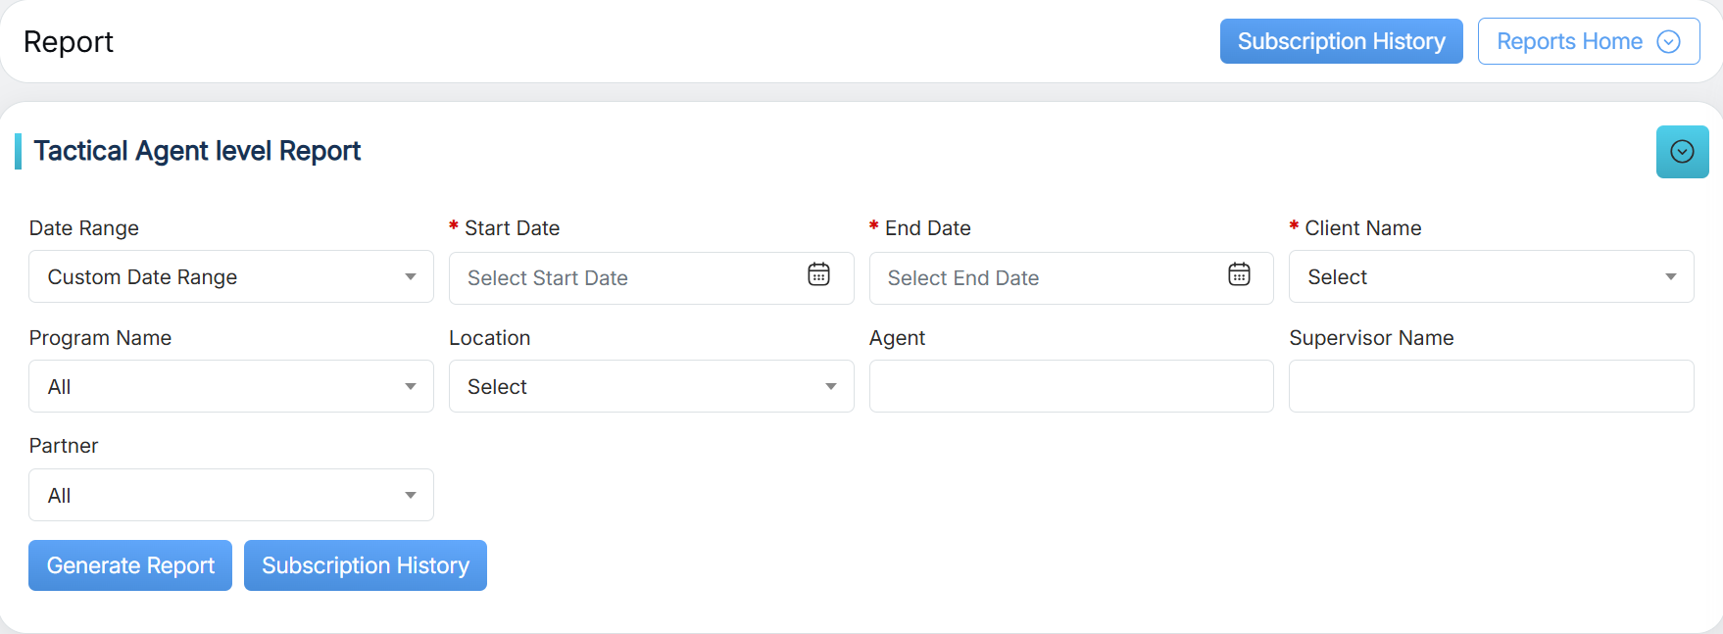Focus the Select End Date field
Screen dimensions: 1723x634
[1049, 278]
